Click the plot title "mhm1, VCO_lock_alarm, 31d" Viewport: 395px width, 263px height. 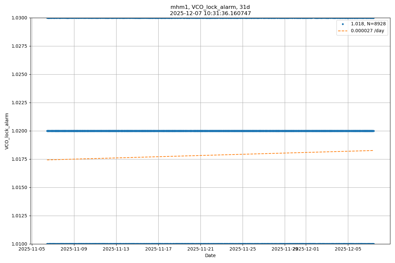(210, 7)
